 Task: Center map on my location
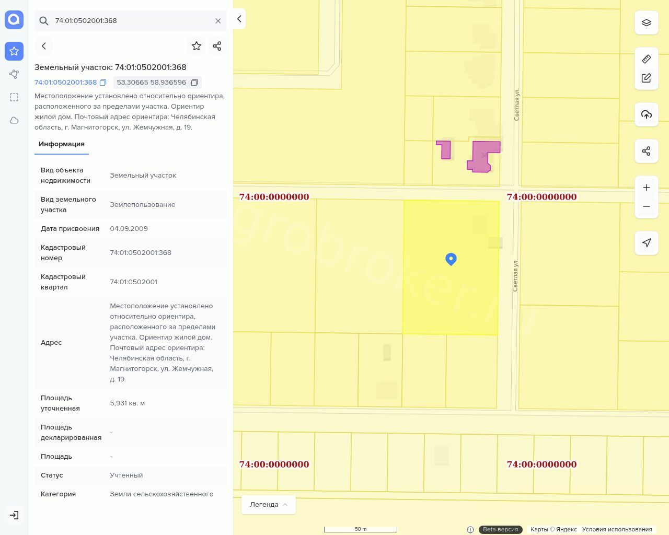646,242
